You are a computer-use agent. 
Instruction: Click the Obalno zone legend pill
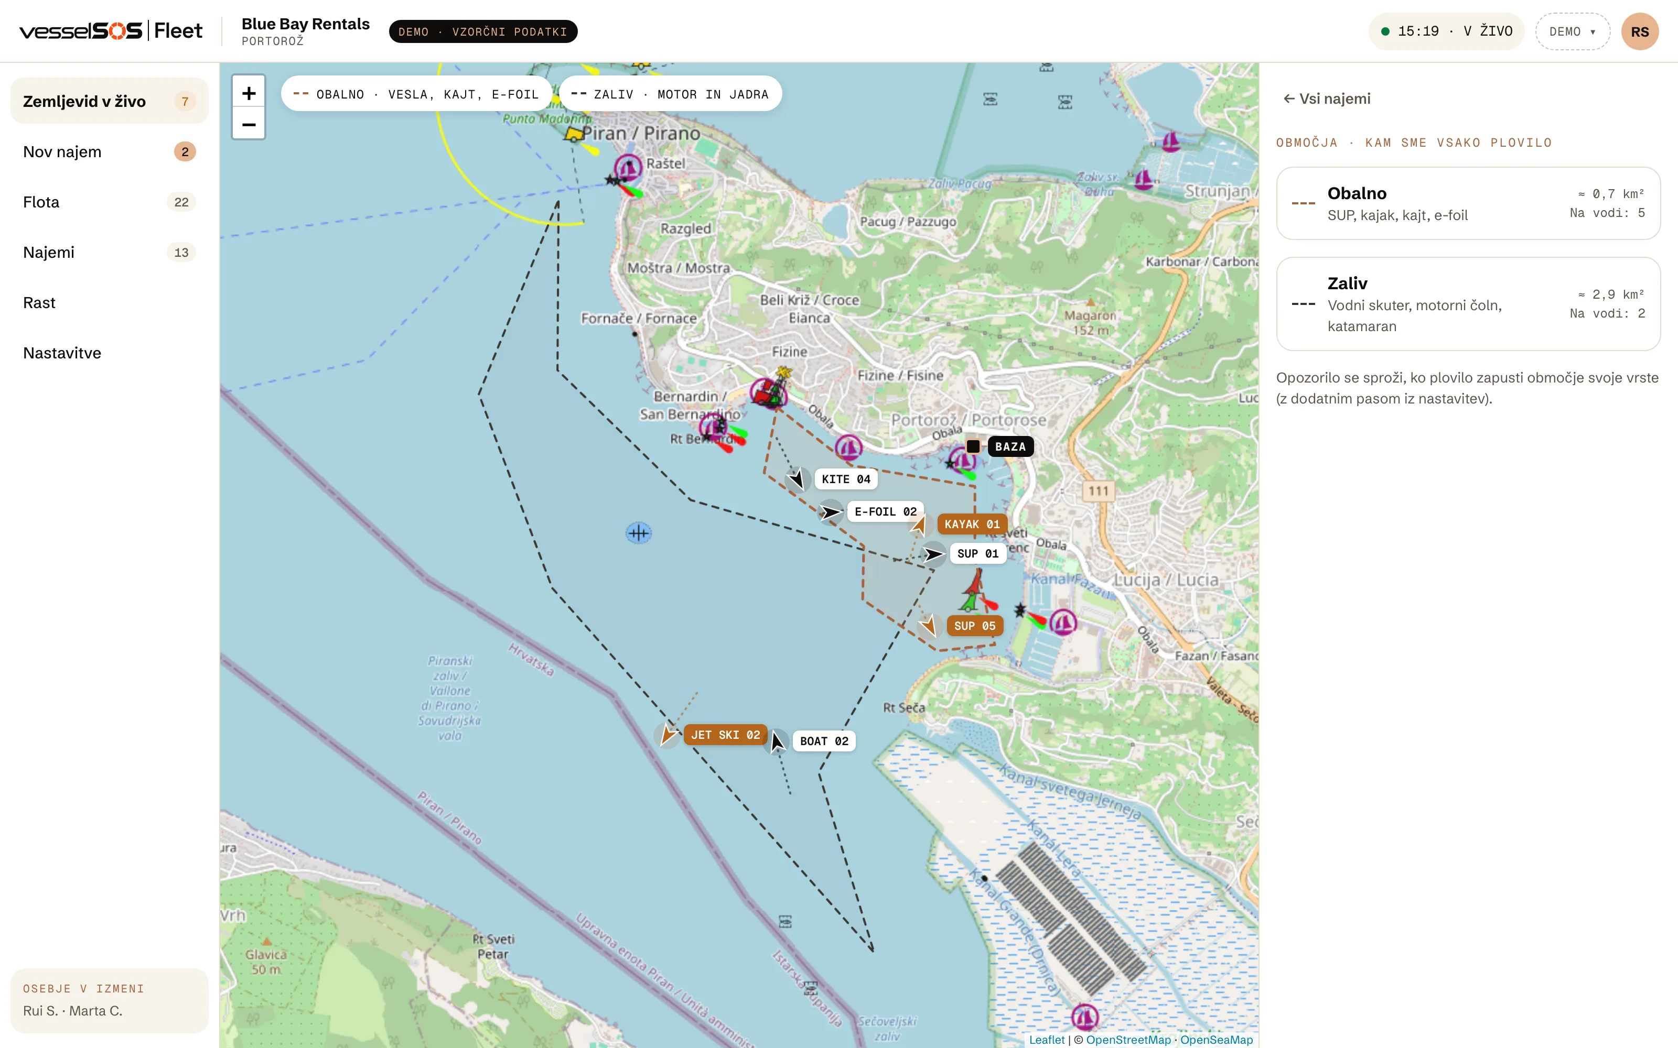tap(416, 94)
